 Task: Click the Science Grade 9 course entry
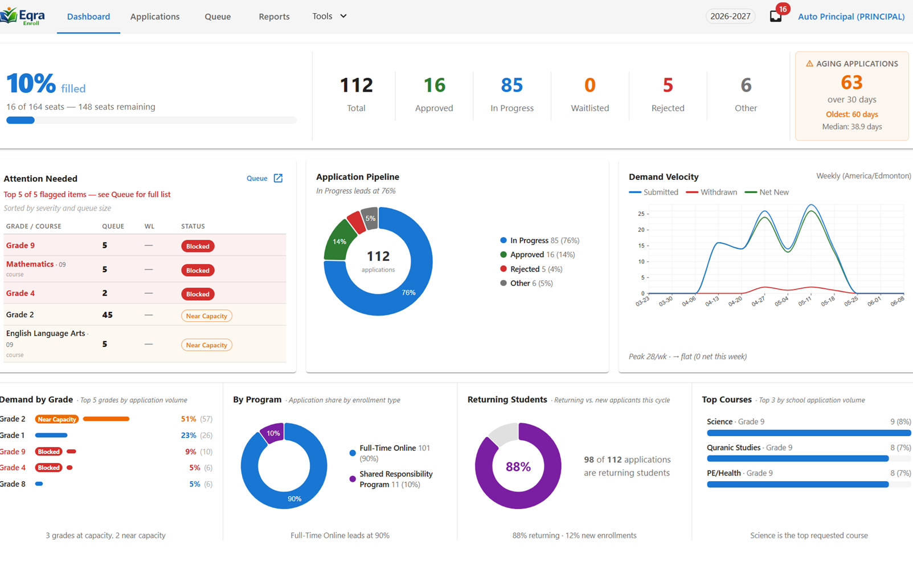[809, 427]
